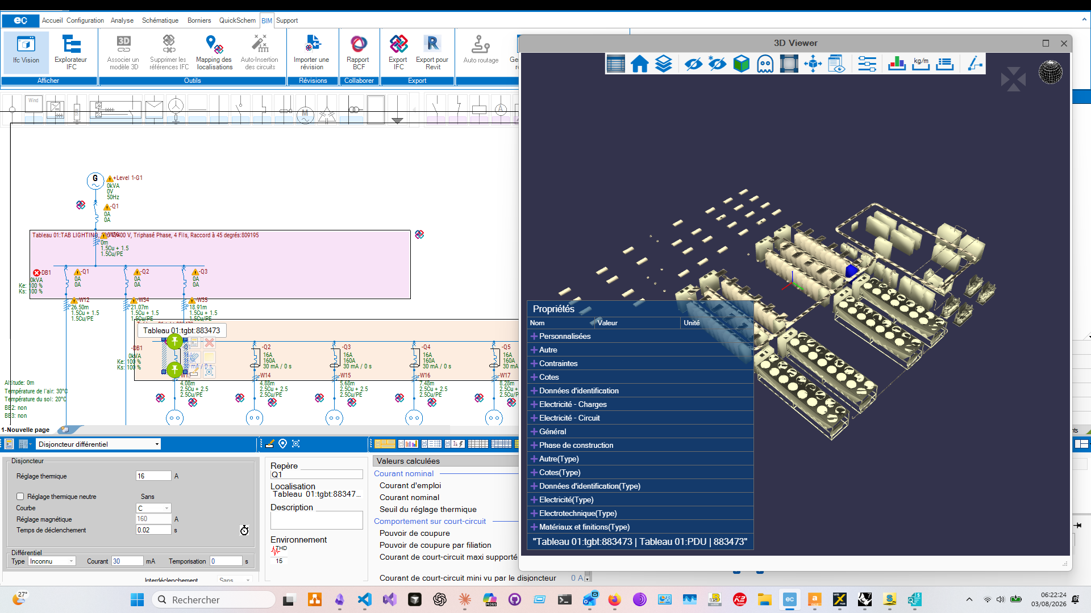This screenshot has width=1091, height=613.
Task: Open the properties window eye icon
Action: [837, 64]
